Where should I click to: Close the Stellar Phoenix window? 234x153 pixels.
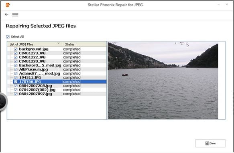coord(227,4)
